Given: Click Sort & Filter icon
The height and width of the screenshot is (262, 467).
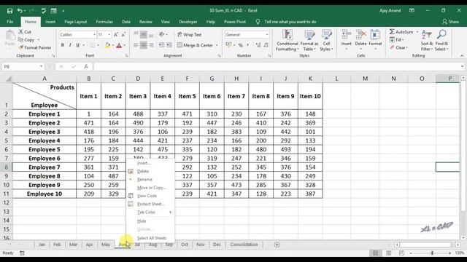Looking at the screenshot, I should tap(427, 35).
